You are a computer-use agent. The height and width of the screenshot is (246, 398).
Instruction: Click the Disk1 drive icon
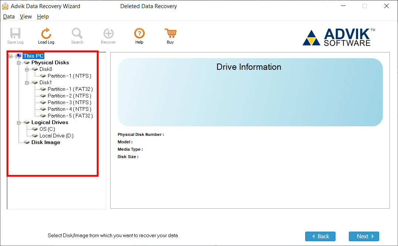(35, 83)
